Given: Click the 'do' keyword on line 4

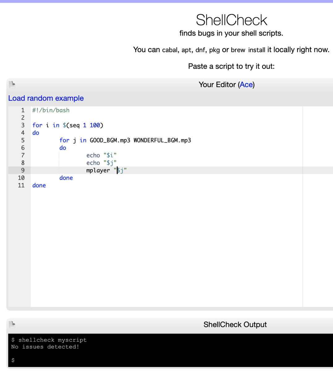Looking at the screenshot, I should point(36,133).
